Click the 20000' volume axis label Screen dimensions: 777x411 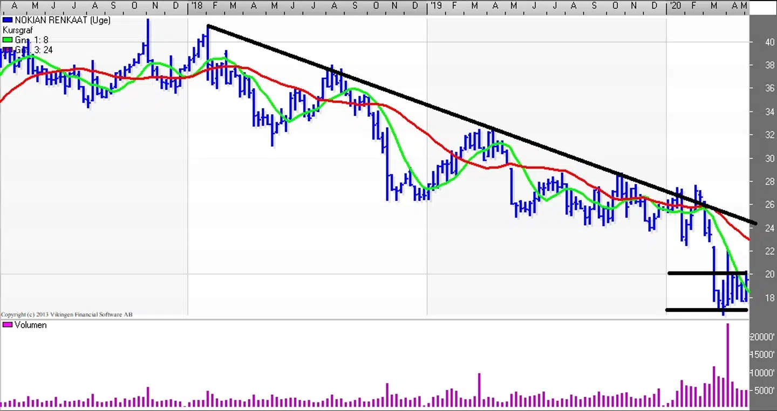point(762,337)
